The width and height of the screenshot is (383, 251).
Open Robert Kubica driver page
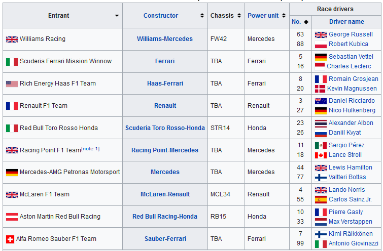click(x=349, y=44)
